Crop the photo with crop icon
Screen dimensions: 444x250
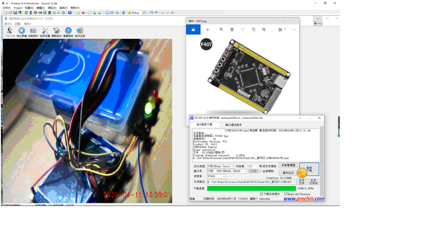264,30
